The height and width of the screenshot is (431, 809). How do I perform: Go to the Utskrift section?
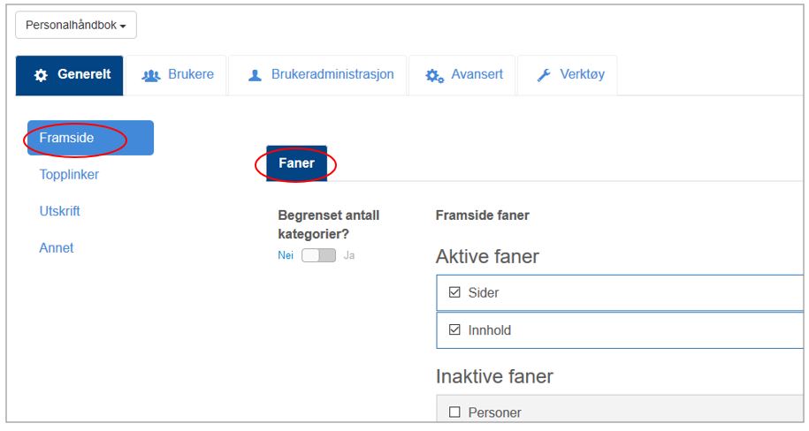(59, 211)
